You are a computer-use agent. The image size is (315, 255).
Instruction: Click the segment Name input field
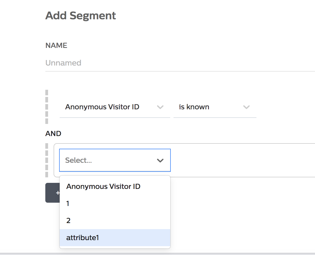coord(180,63)
